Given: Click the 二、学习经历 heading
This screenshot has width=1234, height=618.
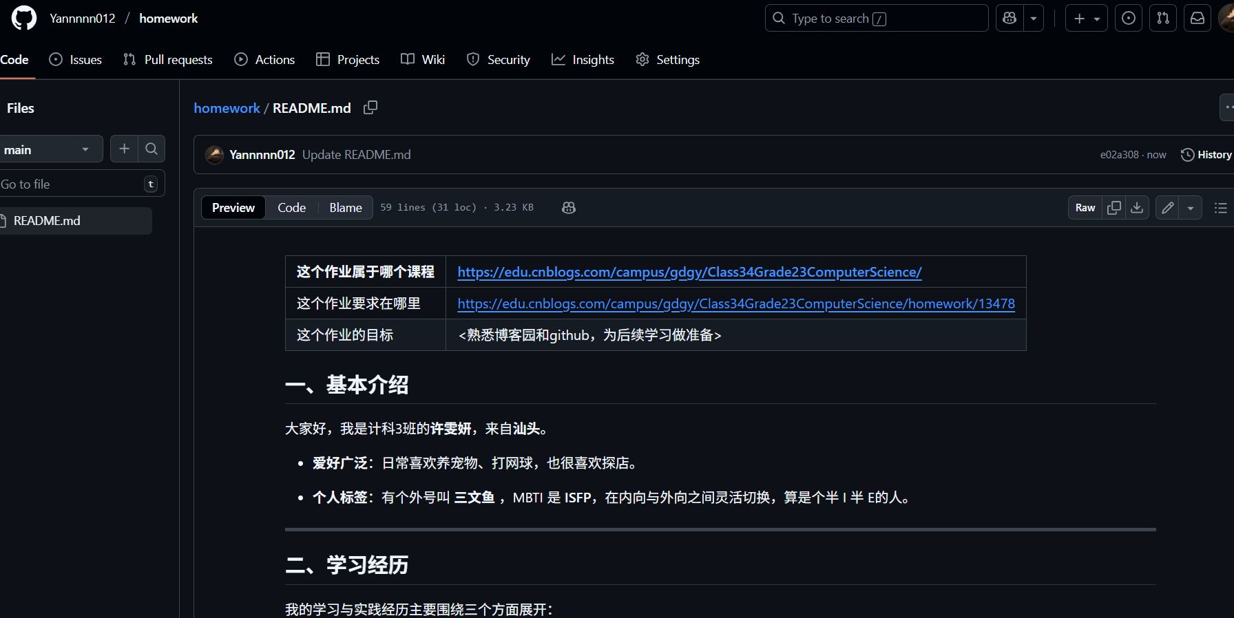Looking at the screenshot, I should coord(347,565).
